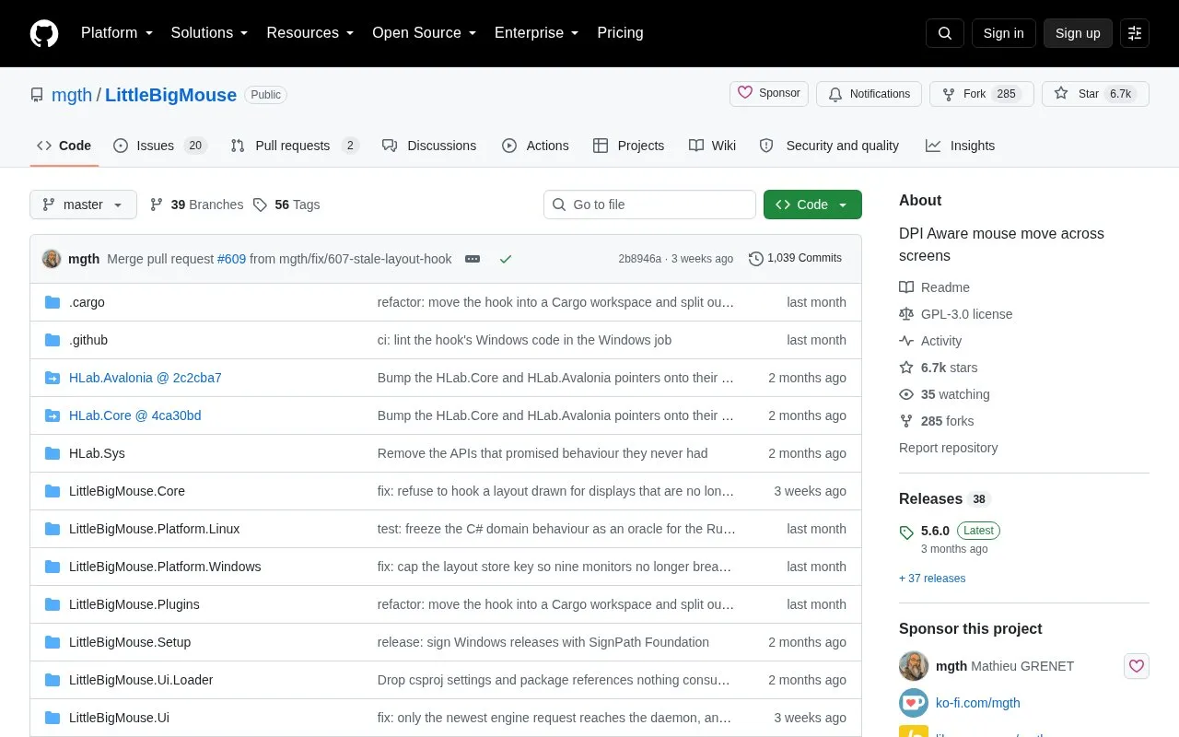This screenshot has height=737, width=1179.
Task: Open the GitHub home logo
Action: (44, 33)
